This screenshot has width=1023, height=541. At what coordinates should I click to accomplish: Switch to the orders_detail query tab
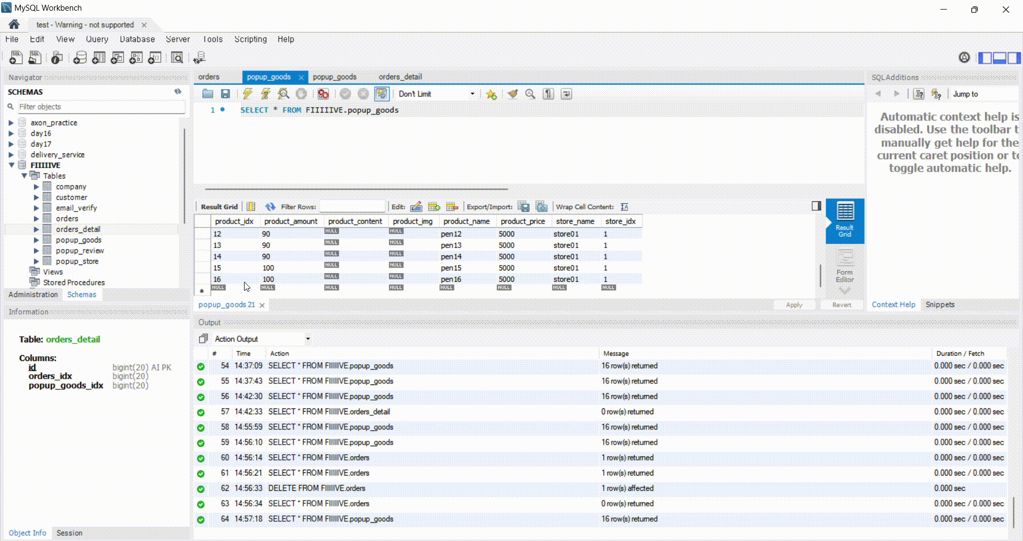coord(400,77)
